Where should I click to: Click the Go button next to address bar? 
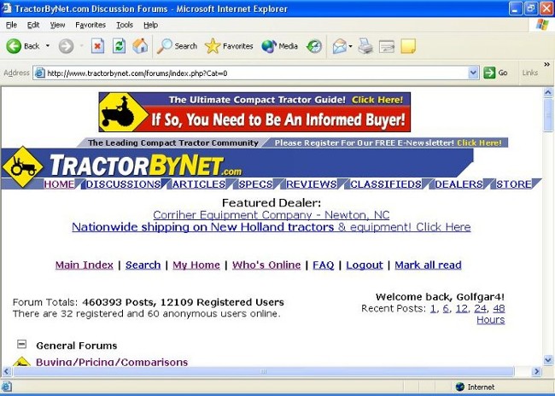496,73
